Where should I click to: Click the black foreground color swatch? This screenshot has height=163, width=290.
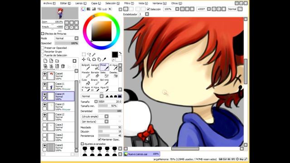(x=115, y=55)
